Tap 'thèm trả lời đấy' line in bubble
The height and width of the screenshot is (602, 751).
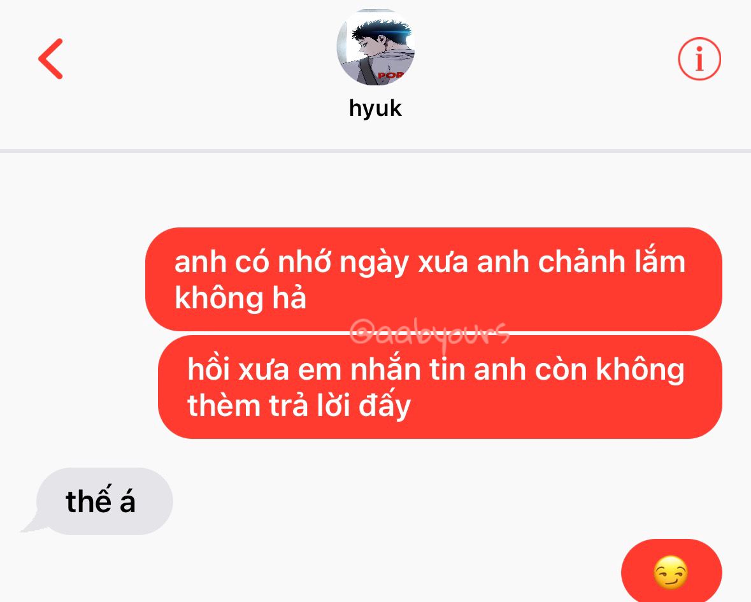299,406
